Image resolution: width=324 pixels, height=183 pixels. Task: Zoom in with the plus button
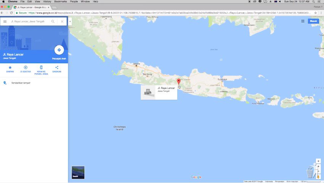[318, 167]
